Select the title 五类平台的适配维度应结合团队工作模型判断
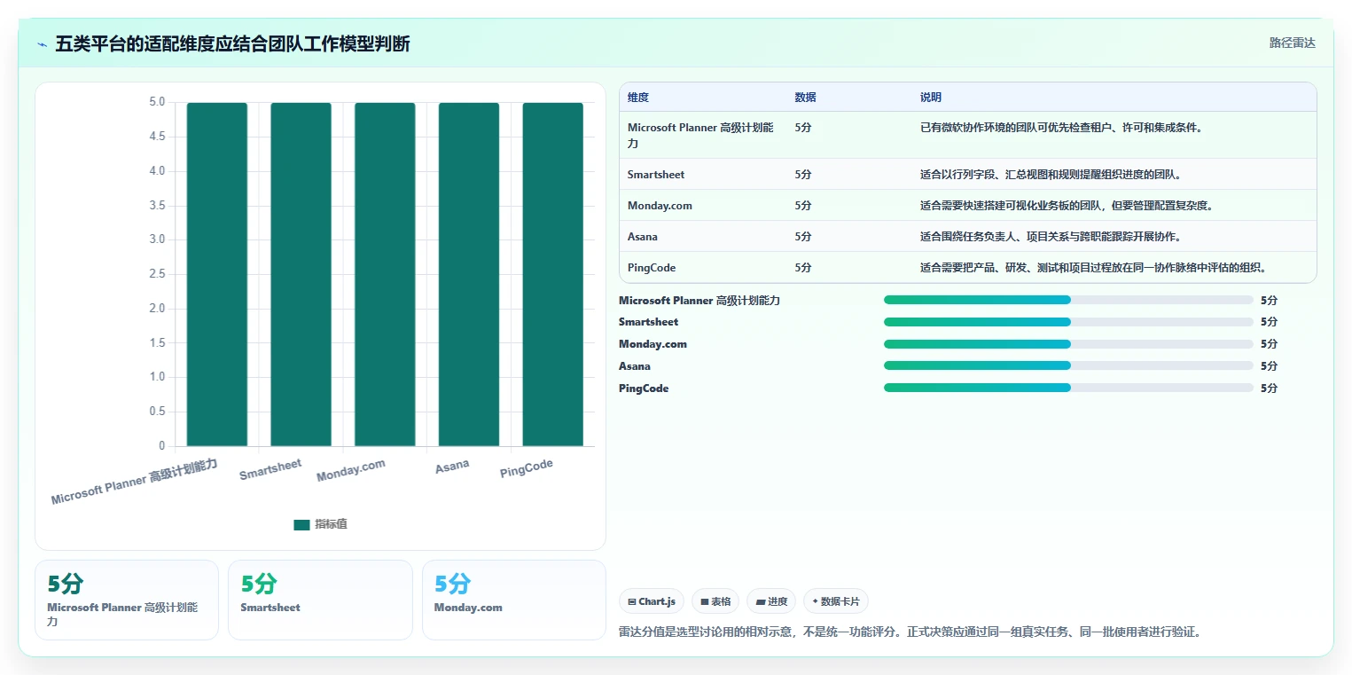1352x675 pixels. point(232,43)
